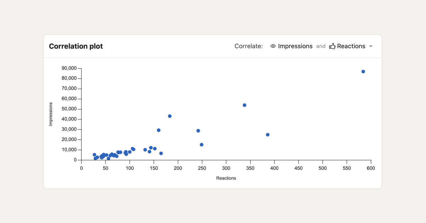The width and height of the screenshot is (426, 223).
Task: Select the point near 250 reactions, 15,000 impressions
Action: point(201,144)
